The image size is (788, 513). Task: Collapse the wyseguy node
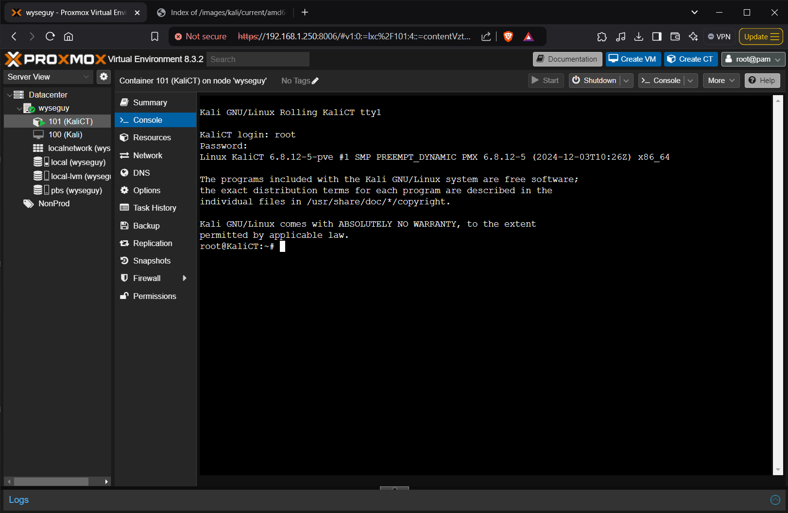(19, 108)
